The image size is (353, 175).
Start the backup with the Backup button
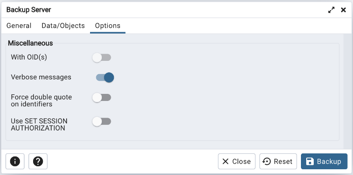324,161
